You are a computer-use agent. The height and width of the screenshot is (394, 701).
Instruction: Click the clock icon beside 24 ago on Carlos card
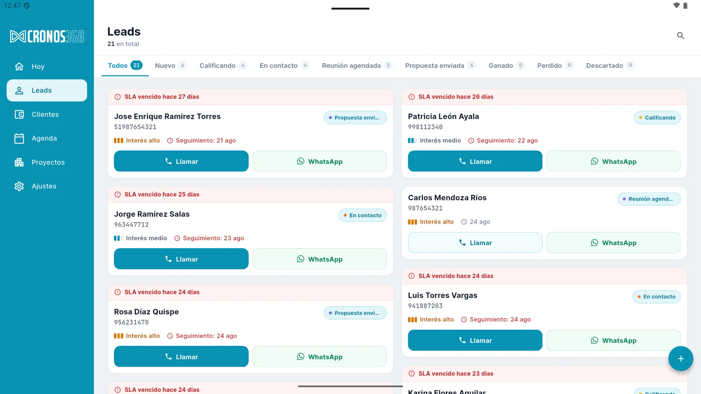pos(464,222)
